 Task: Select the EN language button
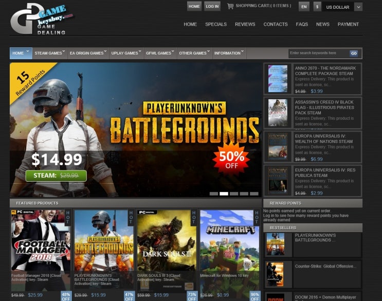[x=304, y=7]
